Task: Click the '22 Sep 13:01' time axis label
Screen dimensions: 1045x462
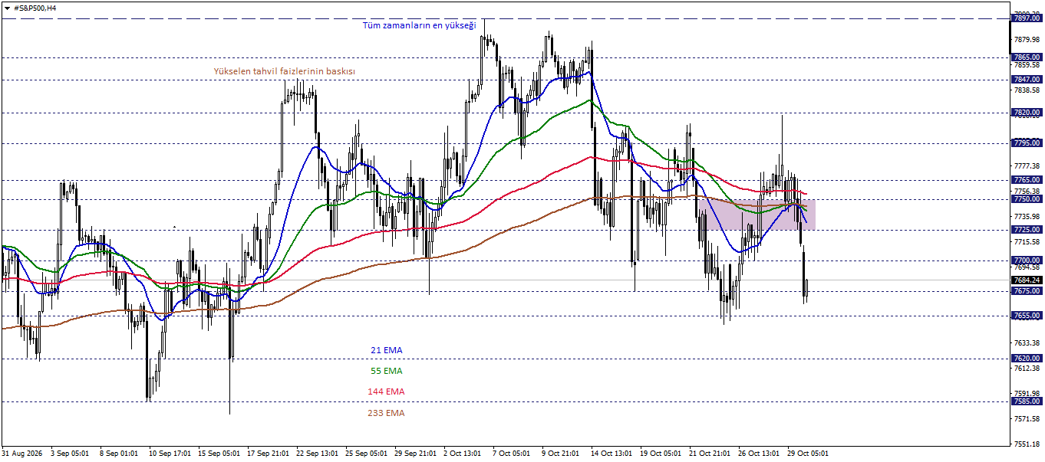Action: coord(317,453)
